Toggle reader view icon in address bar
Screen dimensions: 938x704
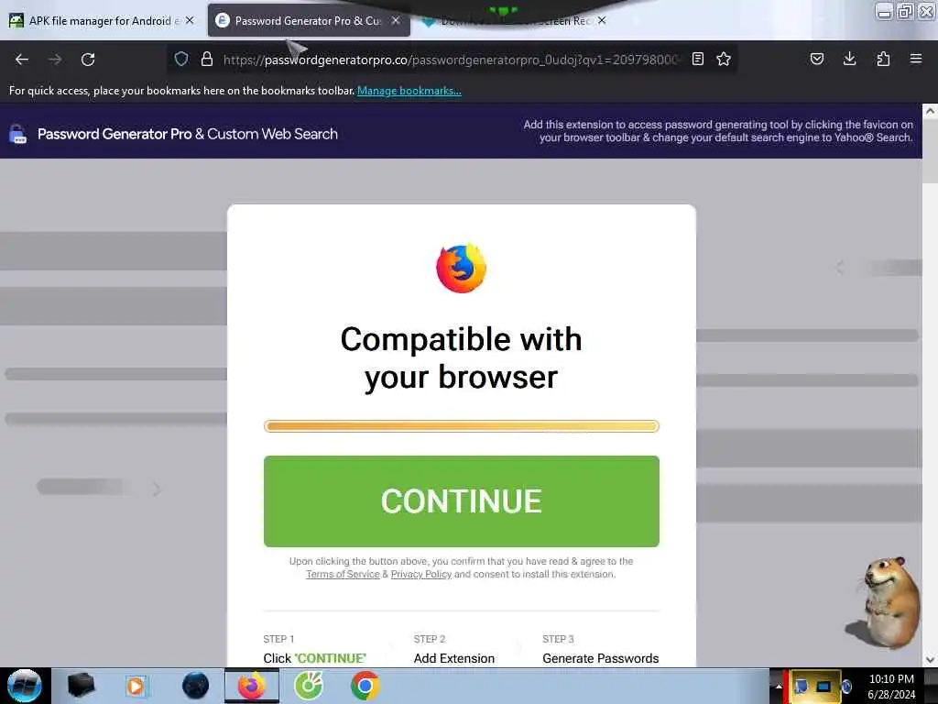[697, 59]
